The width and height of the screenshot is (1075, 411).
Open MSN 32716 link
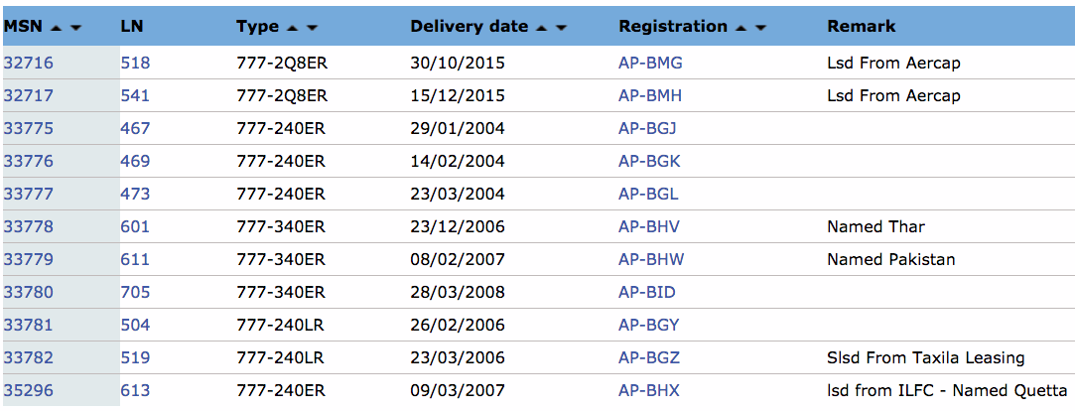[28, 64]
